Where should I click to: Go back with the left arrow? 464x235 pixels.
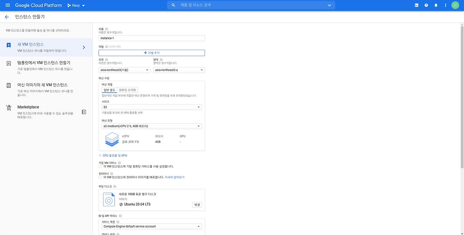tap(7, 17)
